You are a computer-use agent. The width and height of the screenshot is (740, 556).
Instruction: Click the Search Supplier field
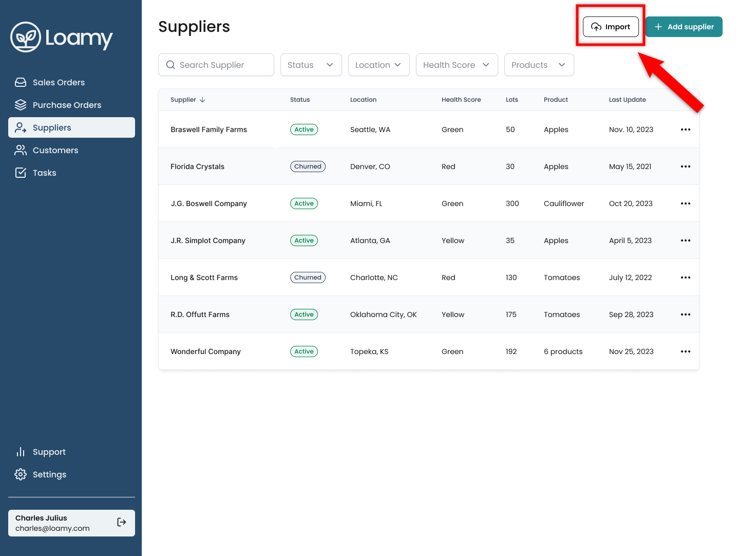coord(216,65)
